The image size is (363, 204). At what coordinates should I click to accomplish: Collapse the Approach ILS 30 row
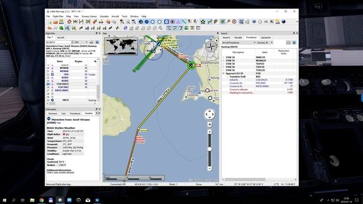223,73
